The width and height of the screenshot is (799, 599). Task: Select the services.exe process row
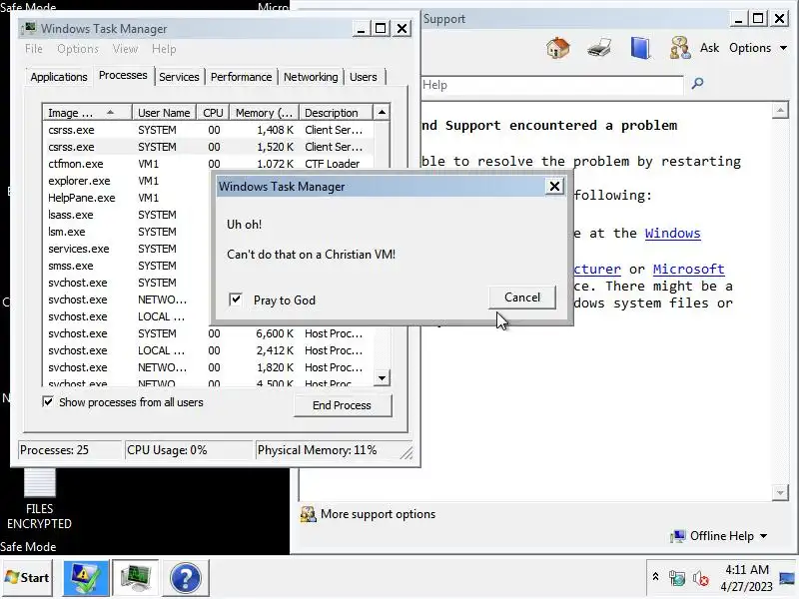click(128, 249)
